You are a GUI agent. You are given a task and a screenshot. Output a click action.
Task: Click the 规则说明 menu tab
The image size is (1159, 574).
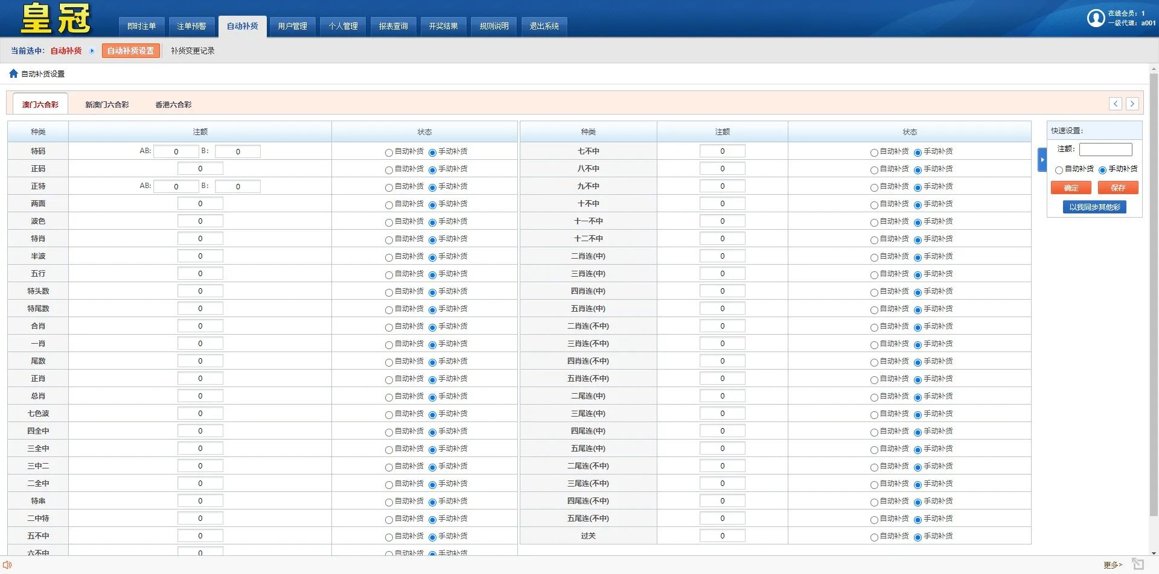click(x=494, y=26)
